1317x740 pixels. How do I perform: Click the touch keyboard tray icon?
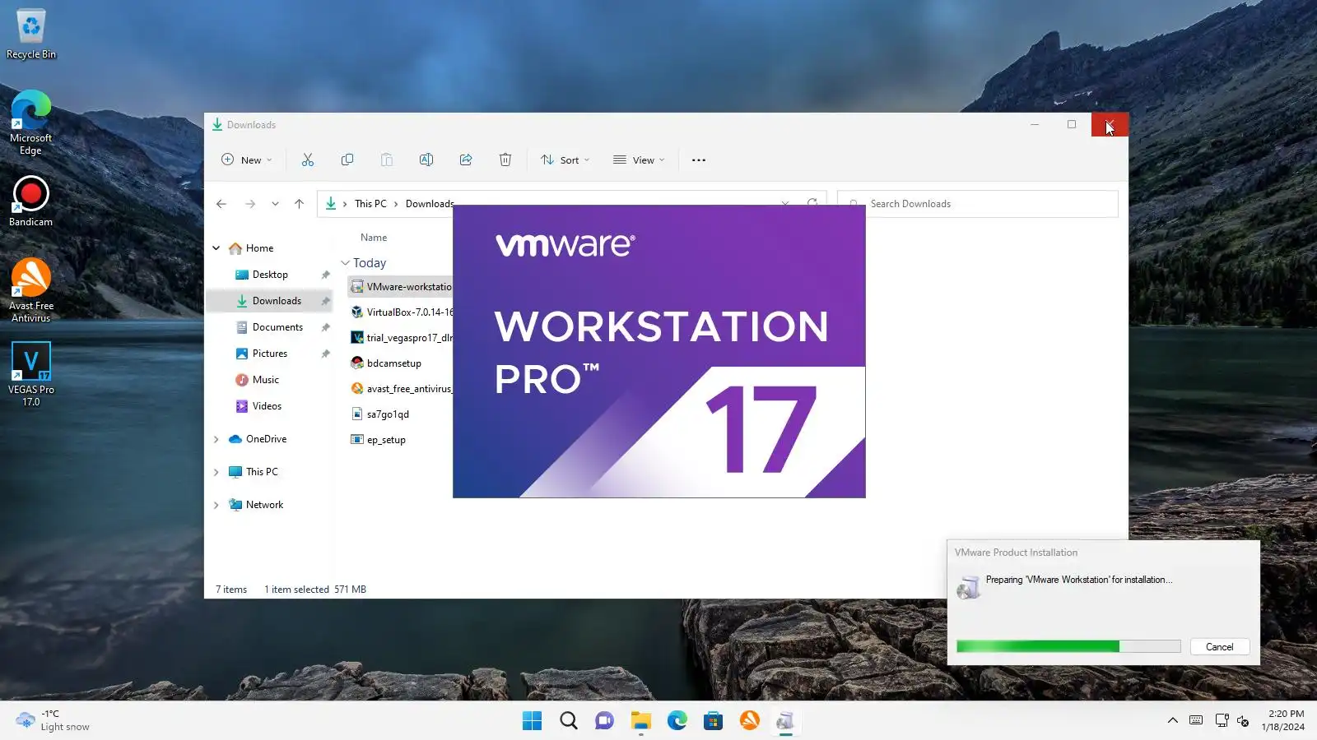pyautogui.click(x=1196, y=721)
